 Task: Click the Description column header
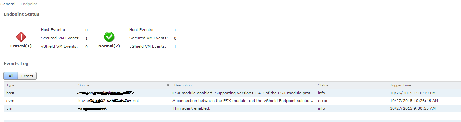(244, 85)
